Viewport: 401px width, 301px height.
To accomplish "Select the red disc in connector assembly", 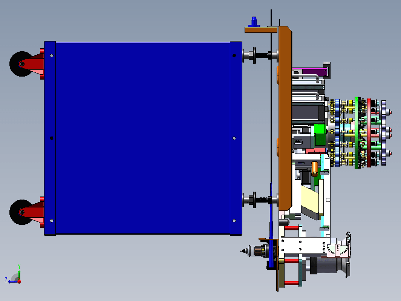I will pyautogui.click(x=369, y=133).
